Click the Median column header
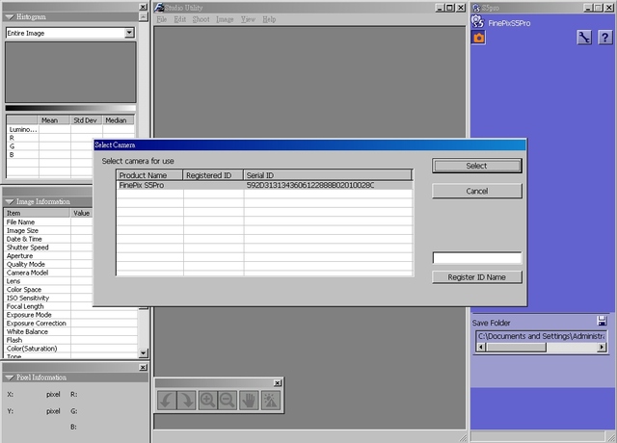 tap(118, 120)
